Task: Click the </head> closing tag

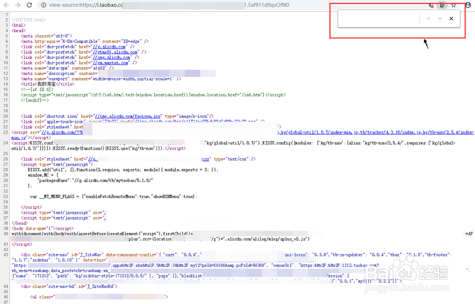Action: (x=20, y=223)
